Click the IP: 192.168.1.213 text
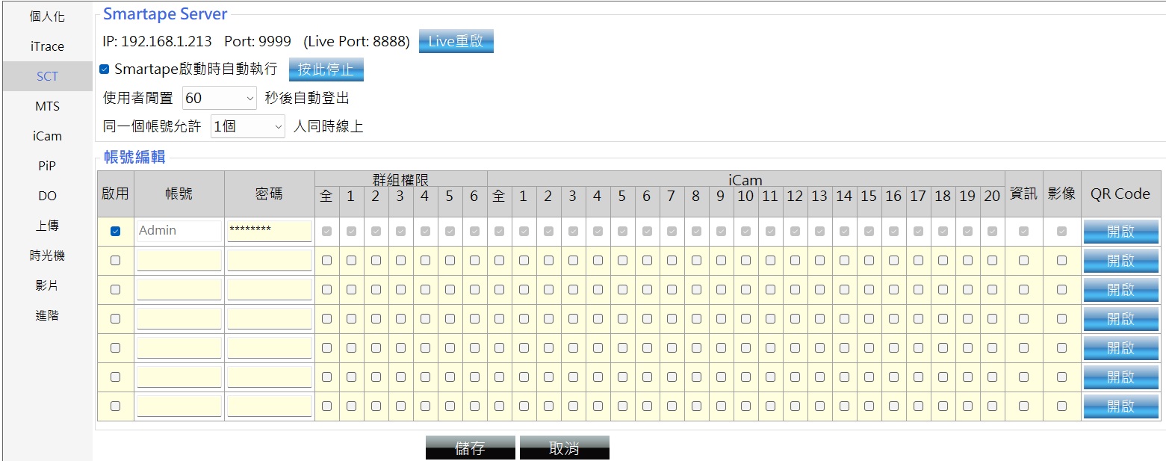Screen dimensions: 1166x461 158,42
